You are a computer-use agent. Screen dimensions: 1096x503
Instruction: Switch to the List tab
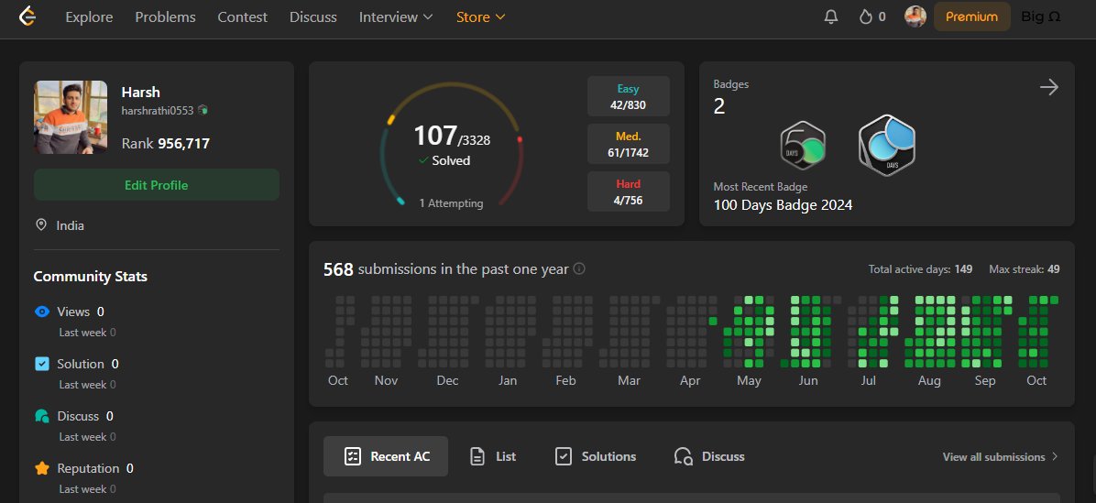coord(494,456)
